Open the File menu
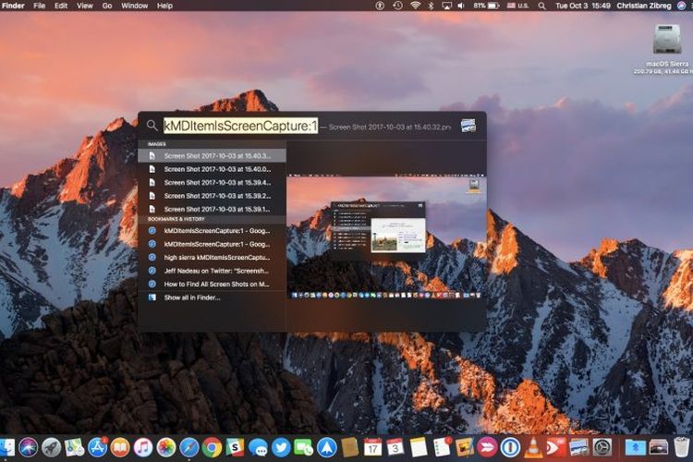Screen dimensions: 693x462 (x=40, y=6)
